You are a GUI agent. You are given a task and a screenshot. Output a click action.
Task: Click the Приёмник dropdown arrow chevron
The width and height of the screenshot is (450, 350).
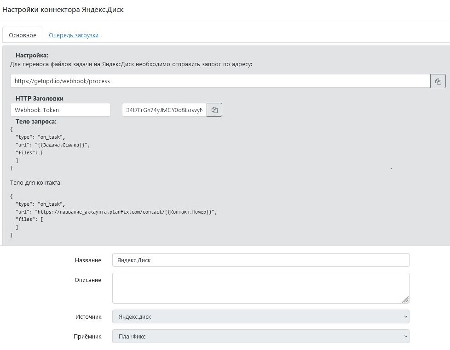[405, 336]
